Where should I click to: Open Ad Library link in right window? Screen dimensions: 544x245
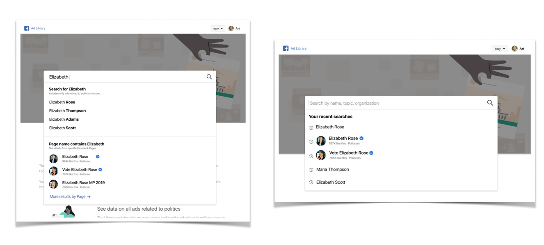(299, 48)
